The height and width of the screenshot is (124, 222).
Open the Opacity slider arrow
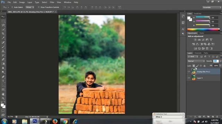220,61
